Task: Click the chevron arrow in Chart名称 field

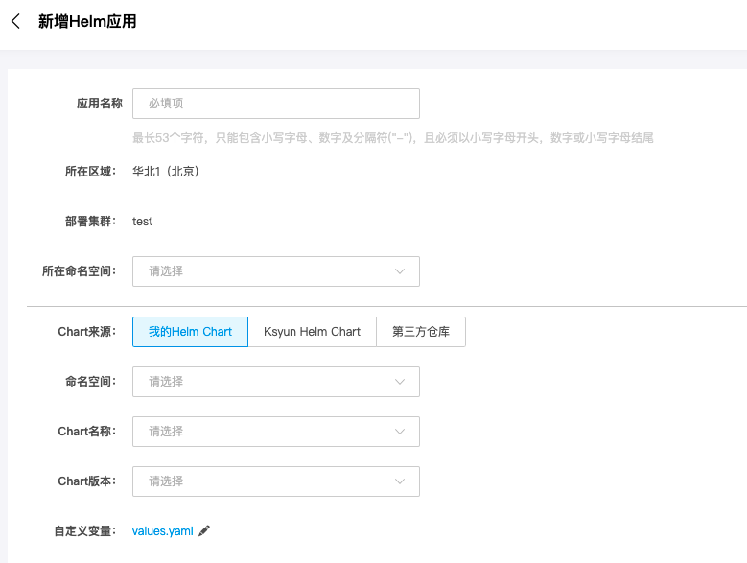Action: tap(401, 432)
